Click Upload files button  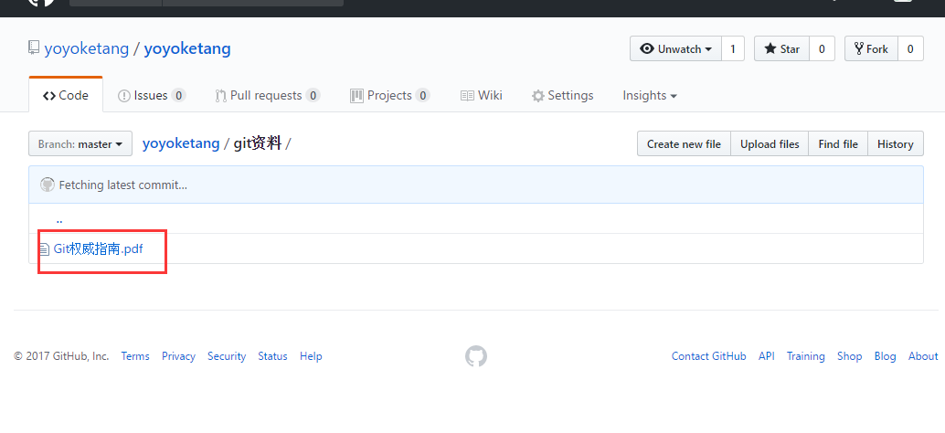tap(770, 144)
